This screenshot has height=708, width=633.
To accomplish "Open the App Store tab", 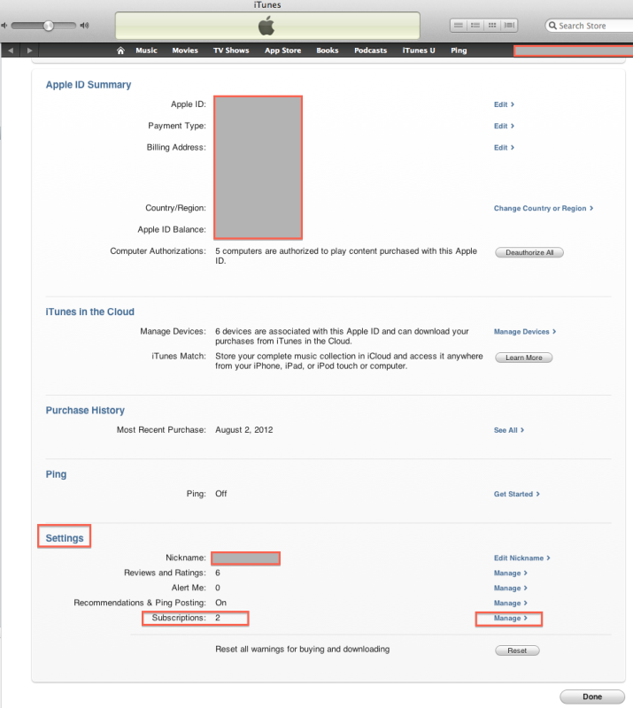I will click(x=282, y=50).
